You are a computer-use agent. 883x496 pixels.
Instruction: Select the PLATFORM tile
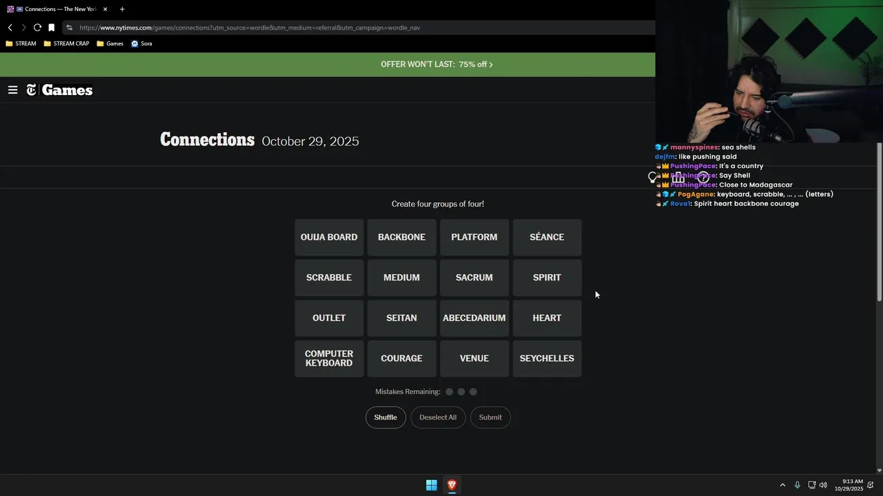click(x=475, y=237)
